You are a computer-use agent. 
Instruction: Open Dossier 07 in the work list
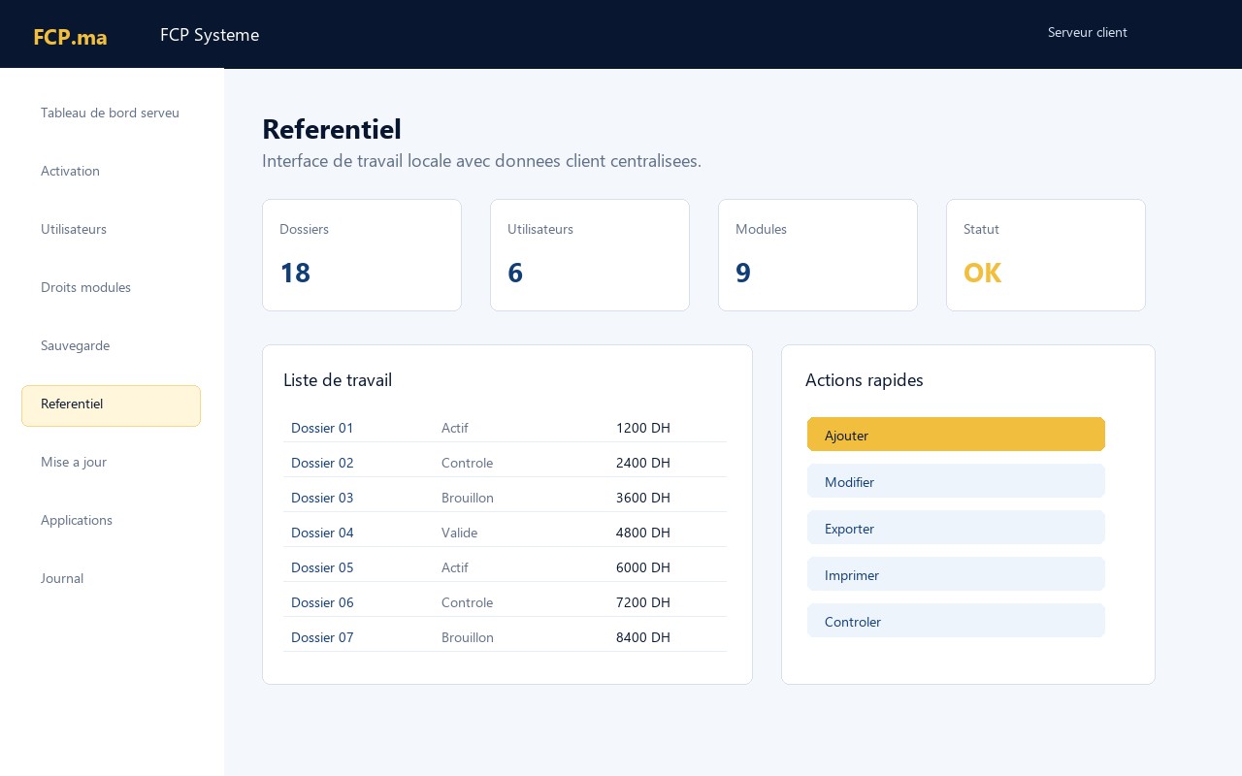click(x=322, y=637)
